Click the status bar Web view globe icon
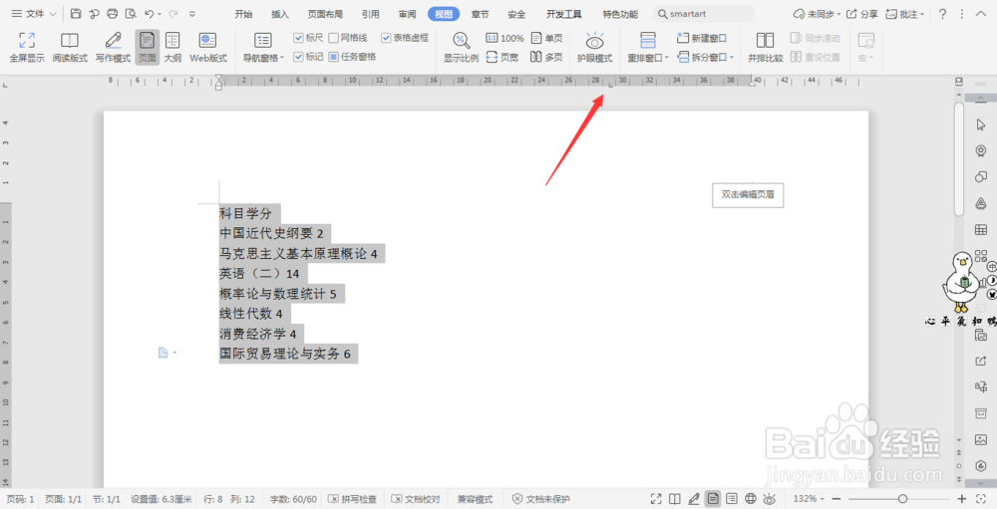Image resolution: width=997 pixels, height=509 pixels. [751, 499]
